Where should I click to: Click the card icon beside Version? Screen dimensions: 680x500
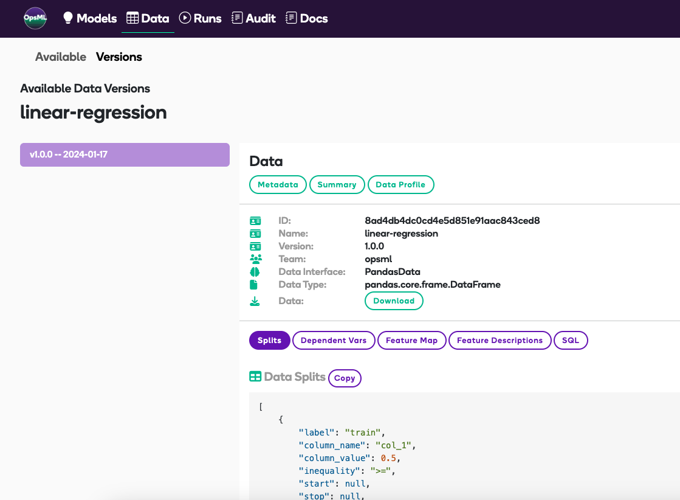[x=255, y=246]
